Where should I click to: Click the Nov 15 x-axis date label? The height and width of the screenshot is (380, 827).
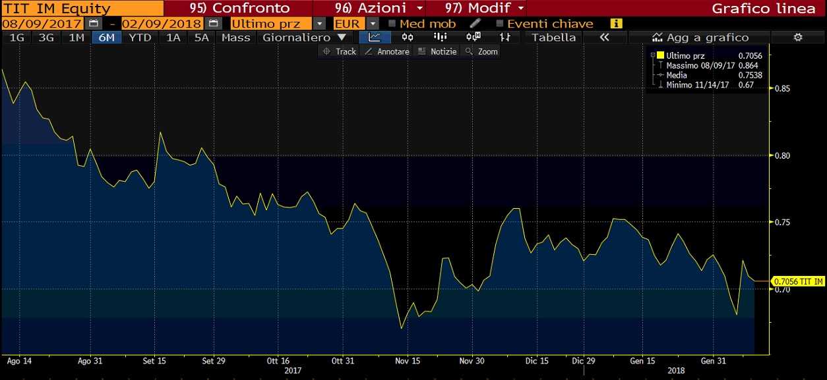point(407,361)
